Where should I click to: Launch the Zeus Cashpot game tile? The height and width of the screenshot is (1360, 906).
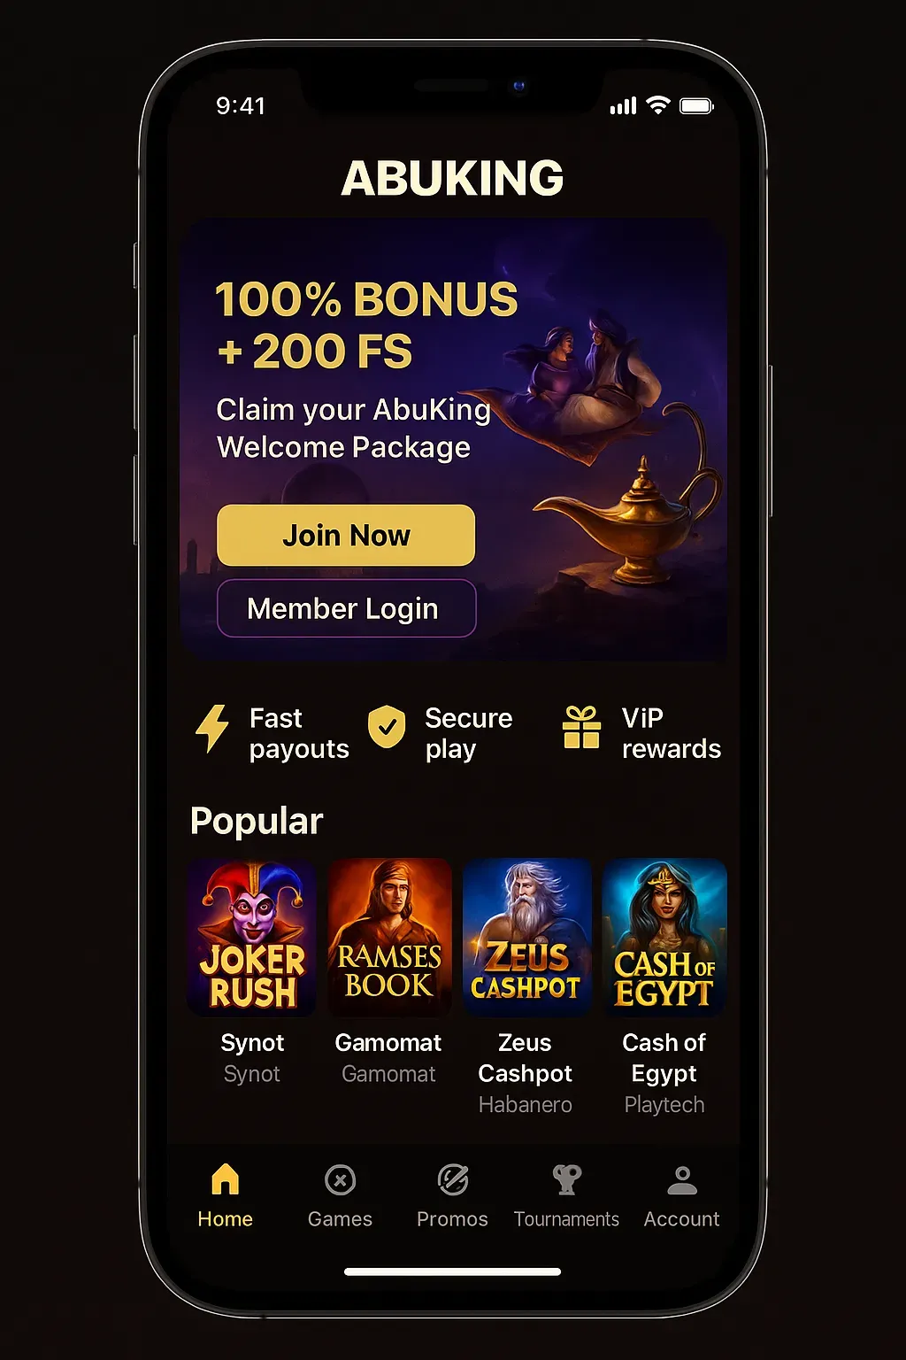(526, 937)
